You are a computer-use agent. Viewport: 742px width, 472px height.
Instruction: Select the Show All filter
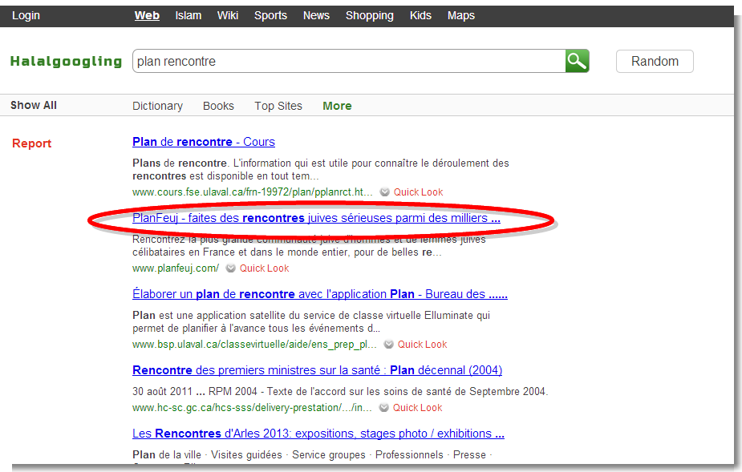tap(34, 105)
